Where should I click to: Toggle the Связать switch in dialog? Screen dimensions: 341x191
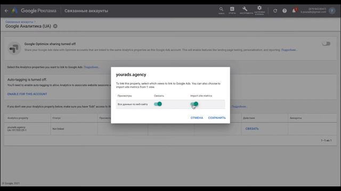158,104
